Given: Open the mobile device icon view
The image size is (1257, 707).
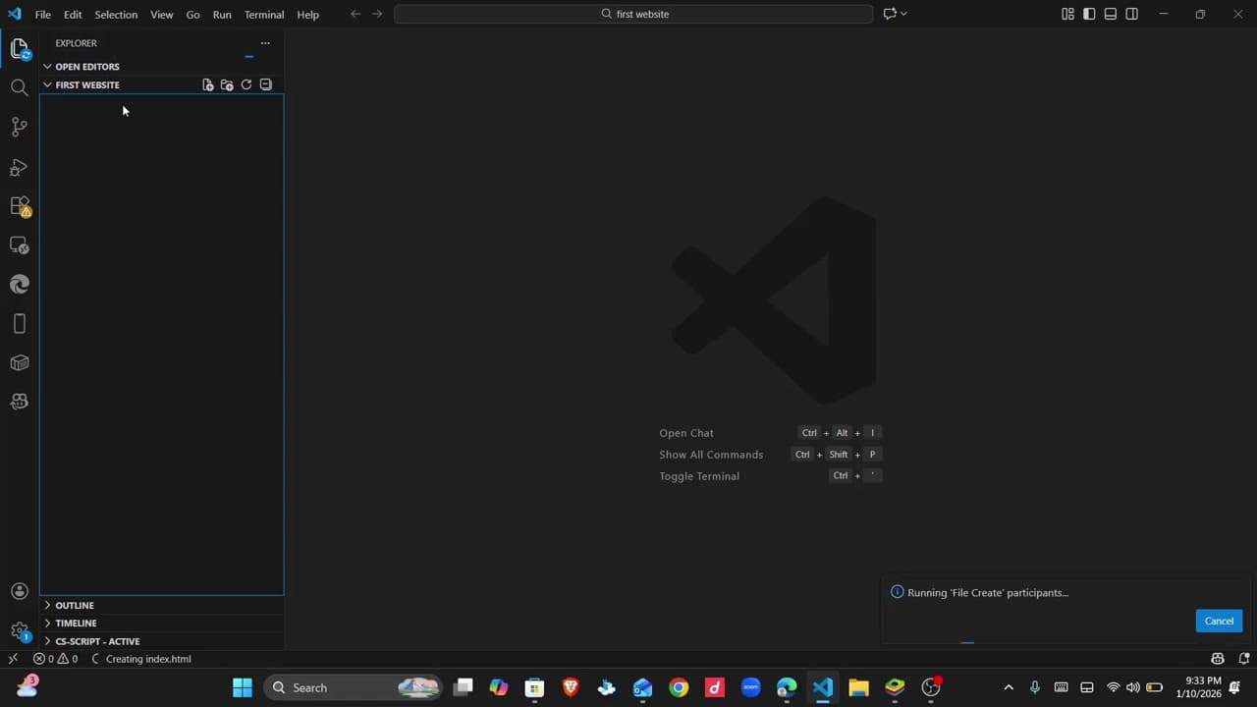Looking at the screenshot, I should (x=20, y=324).
